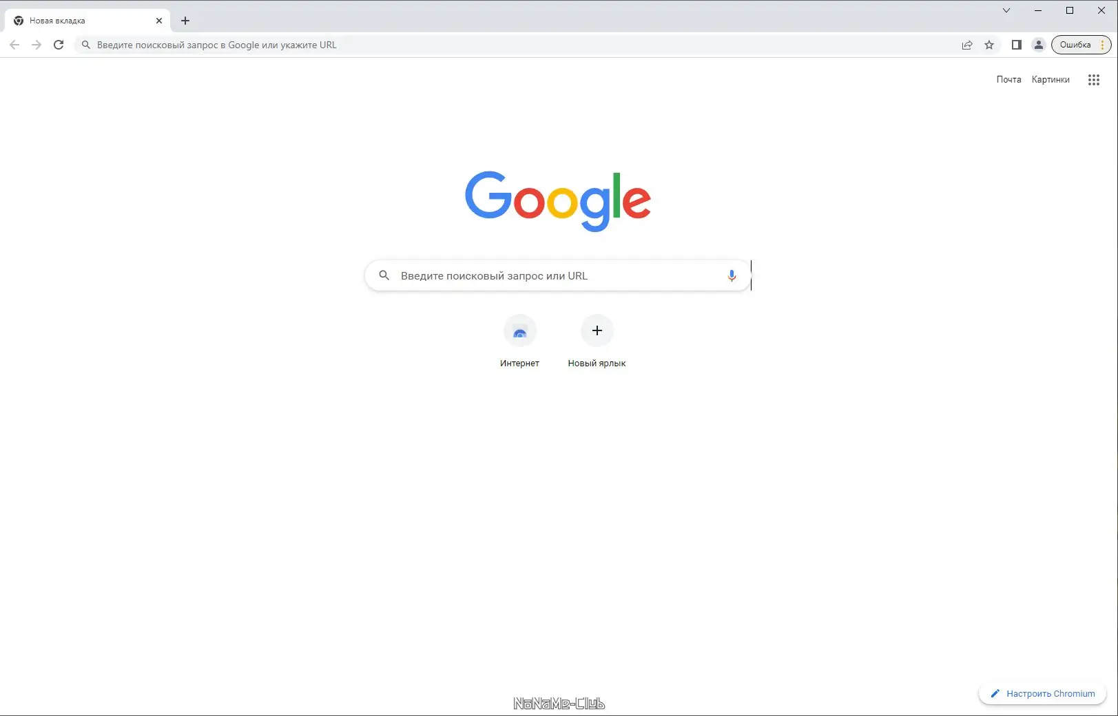Click the share page icon in address bar
This screenshot has height=716, width=1118.
(967, 45)
